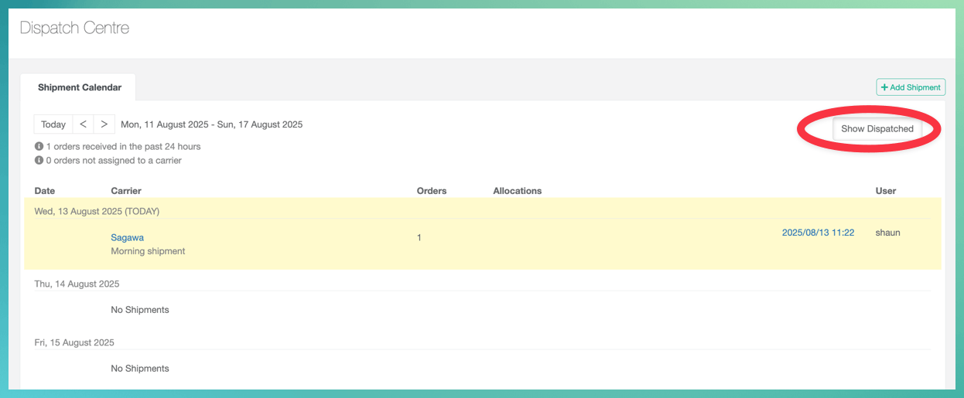Viewport: 964px width, 398px height.
Task: Switch to the Shipment Calendar tab
Action: (x=80, y=87)
